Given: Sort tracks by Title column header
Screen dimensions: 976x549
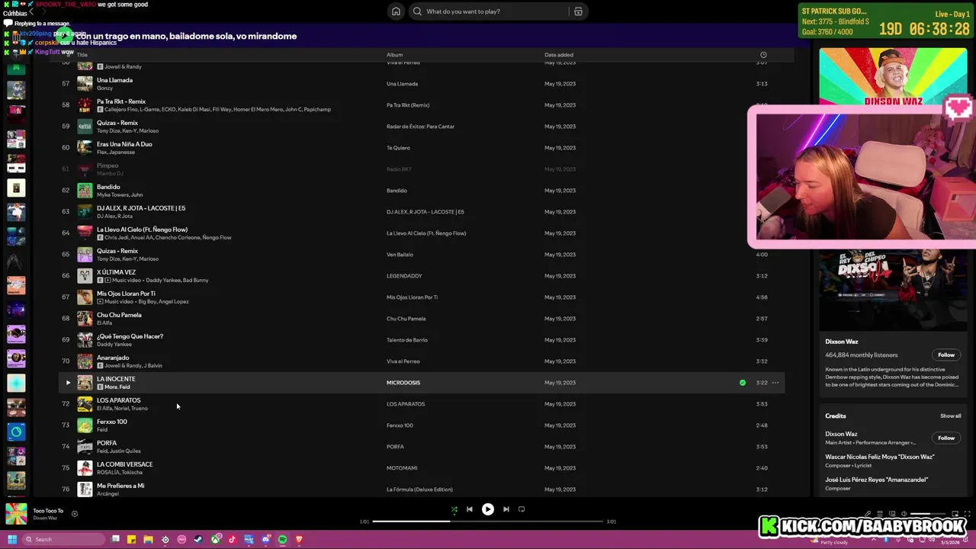Looking at the screenshot, I should point(82,55).
